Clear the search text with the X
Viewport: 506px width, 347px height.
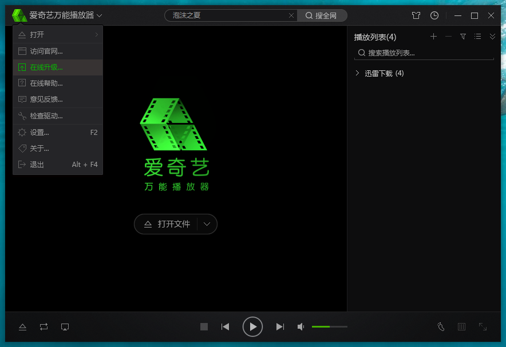[291, 15]
